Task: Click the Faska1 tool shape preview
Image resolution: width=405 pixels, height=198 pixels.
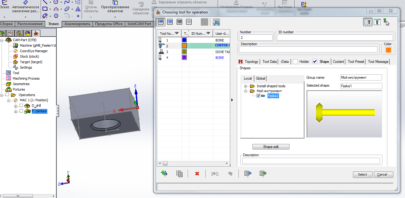Action: point(344,114)
